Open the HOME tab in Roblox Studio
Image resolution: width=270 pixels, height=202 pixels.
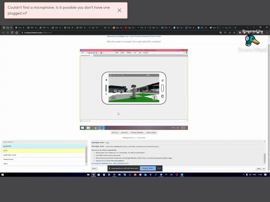[x=117, y=53]
